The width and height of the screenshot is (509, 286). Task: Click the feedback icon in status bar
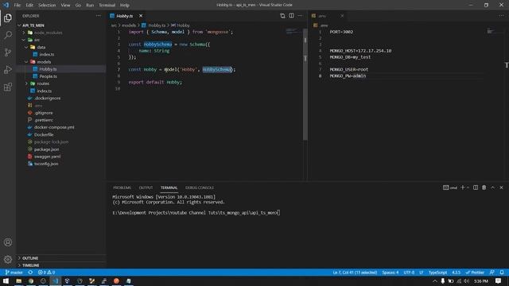click(x=492, y=272)
